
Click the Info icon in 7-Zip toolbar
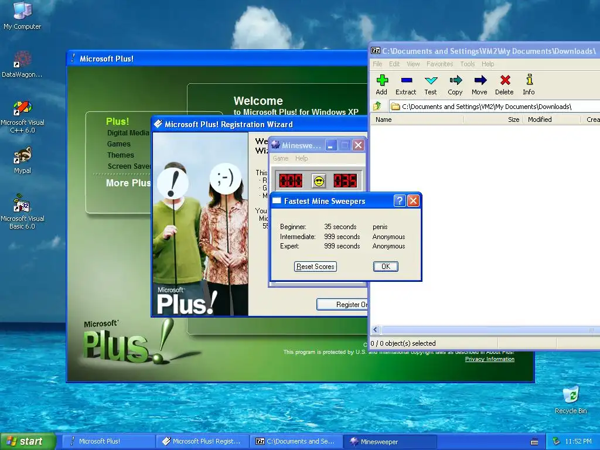pos(529,84)
